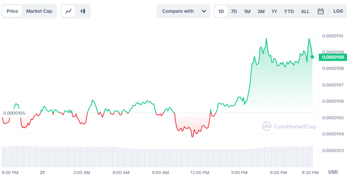This screenshot has width=347, height=176.
Task: Open the calendar date range picker
Action: [320, 11]
